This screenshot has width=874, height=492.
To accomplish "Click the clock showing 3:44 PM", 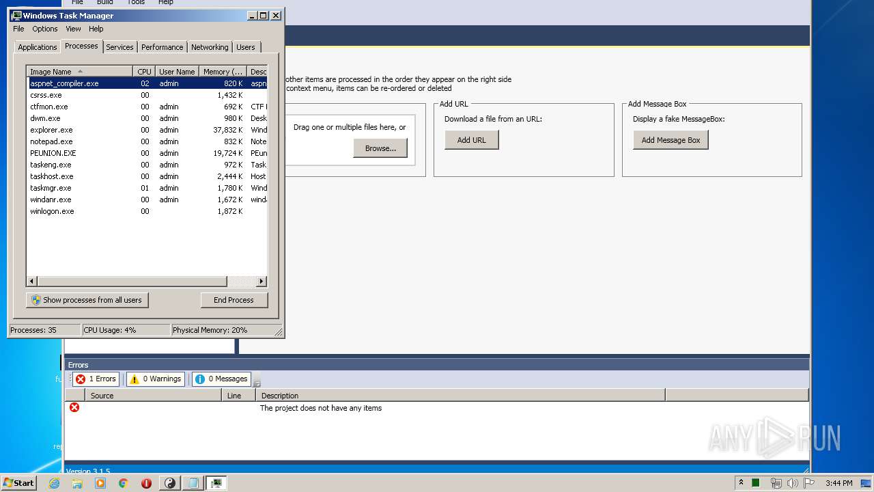I will [838, 483].
